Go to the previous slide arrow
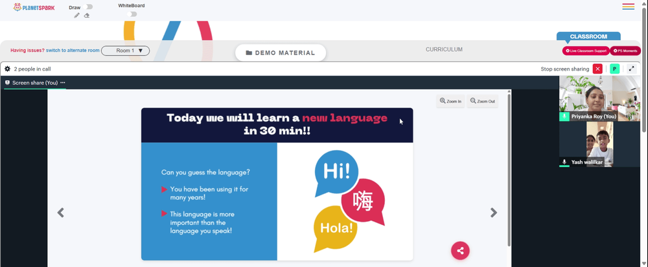The image size is (648, 267). pyautogui.click(x=61, y=213)
